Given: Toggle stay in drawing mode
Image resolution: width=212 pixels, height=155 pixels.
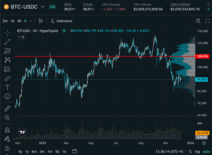Looking at the screenshot, I should 7,139.
